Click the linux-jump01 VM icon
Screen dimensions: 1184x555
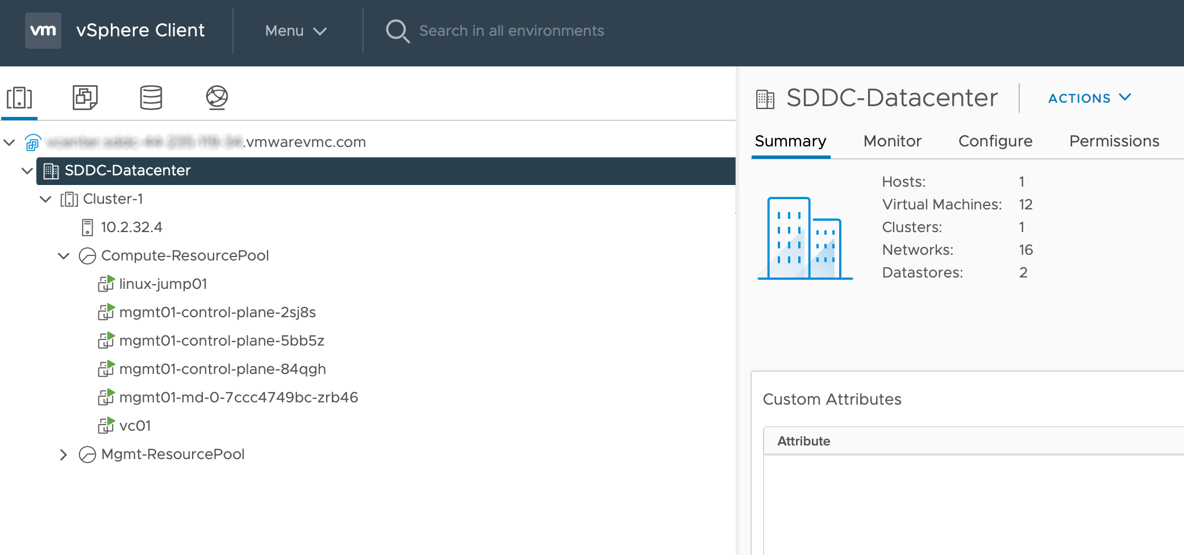(x=106, y=284)
